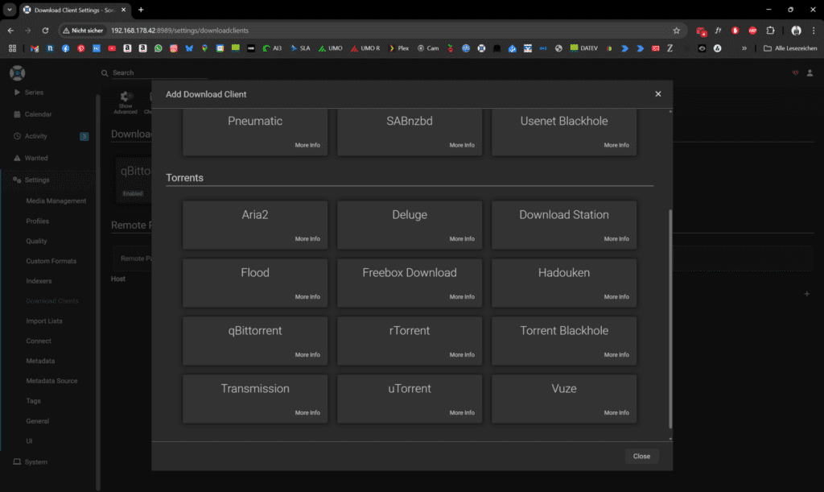The width and height of the screenshot is (824, 492).
Task: Open Media Management settings
Action: 56,201
